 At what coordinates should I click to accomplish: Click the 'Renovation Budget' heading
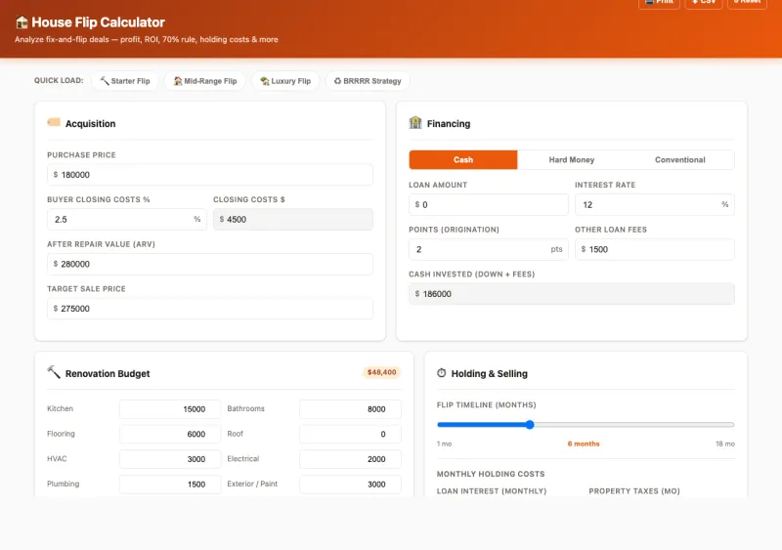tap(108, 373)
